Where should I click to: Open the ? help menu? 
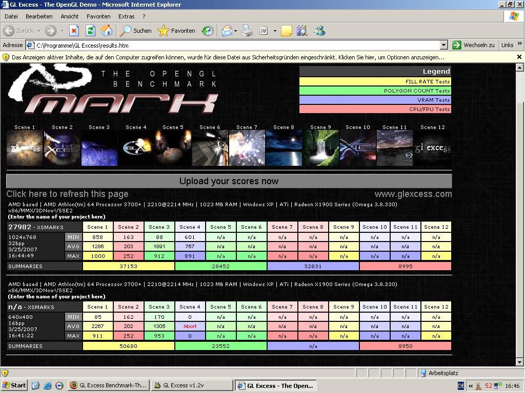[144, 16]
